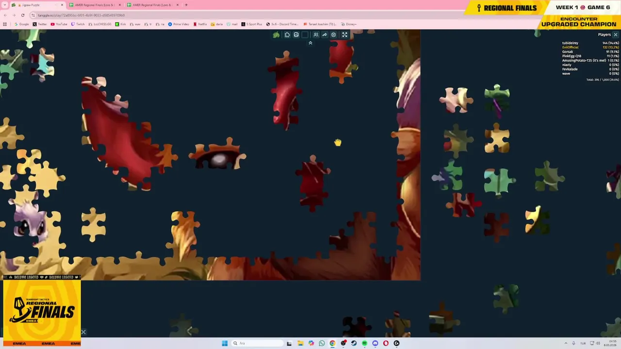Open the Prime Video bookmark
This screenshot has width=621, height=349.
(x=179, y=24)
